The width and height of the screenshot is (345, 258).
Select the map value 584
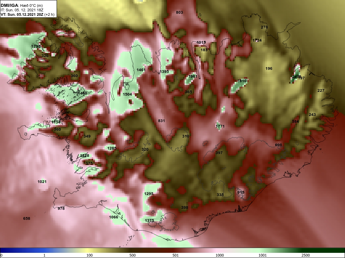pos(295,121)
